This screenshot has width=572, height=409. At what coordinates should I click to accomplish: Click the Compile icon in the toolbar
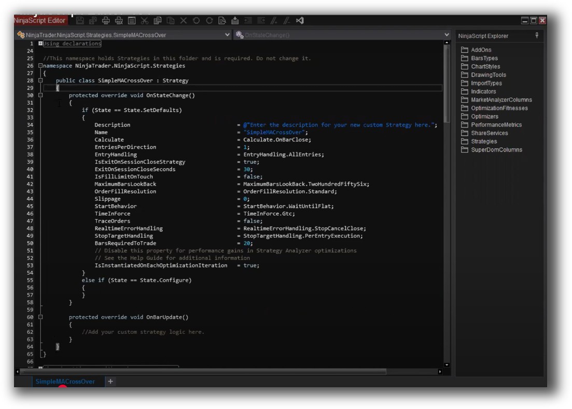pyautogui.click(x=235, y=21)
